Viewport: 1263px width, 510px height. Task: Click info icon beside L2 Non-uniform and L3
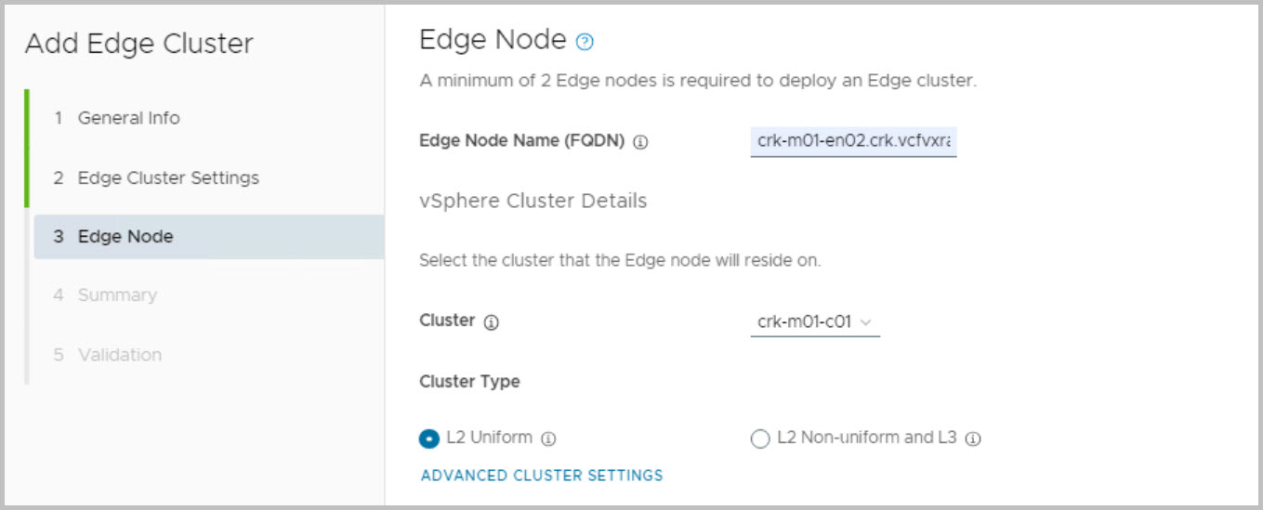[973, 438]
